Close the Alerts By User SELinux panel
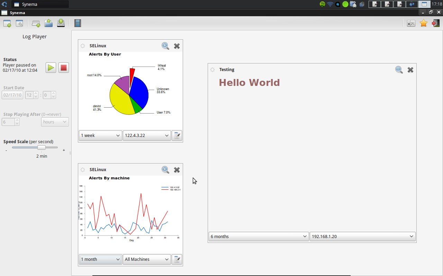Screen dimensions: 443x276 click(177, 46)
